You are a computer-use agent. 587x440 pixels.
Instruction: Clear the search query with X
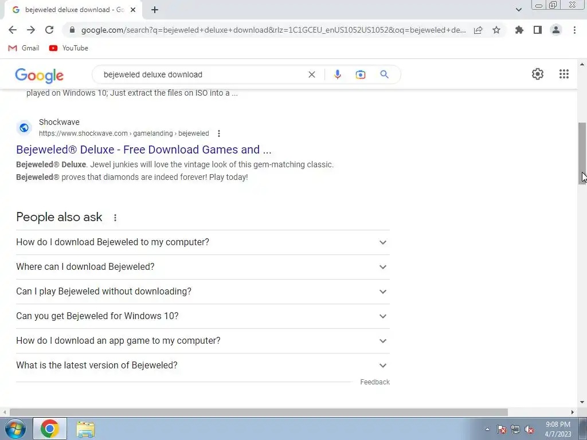click(x=311, y=74)
